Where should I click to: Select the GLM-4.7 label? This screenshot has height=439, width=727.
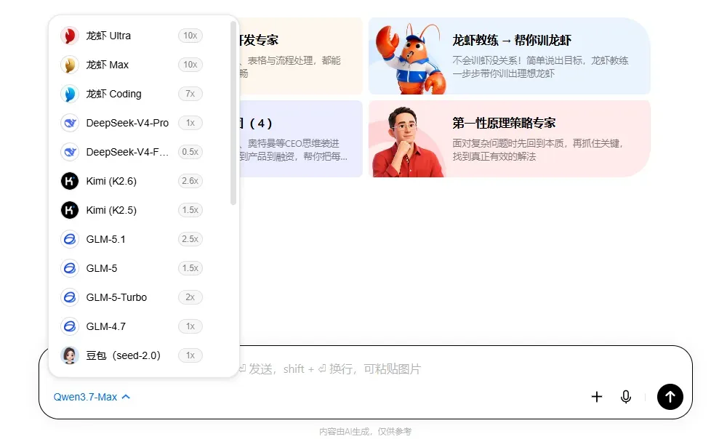105,327
